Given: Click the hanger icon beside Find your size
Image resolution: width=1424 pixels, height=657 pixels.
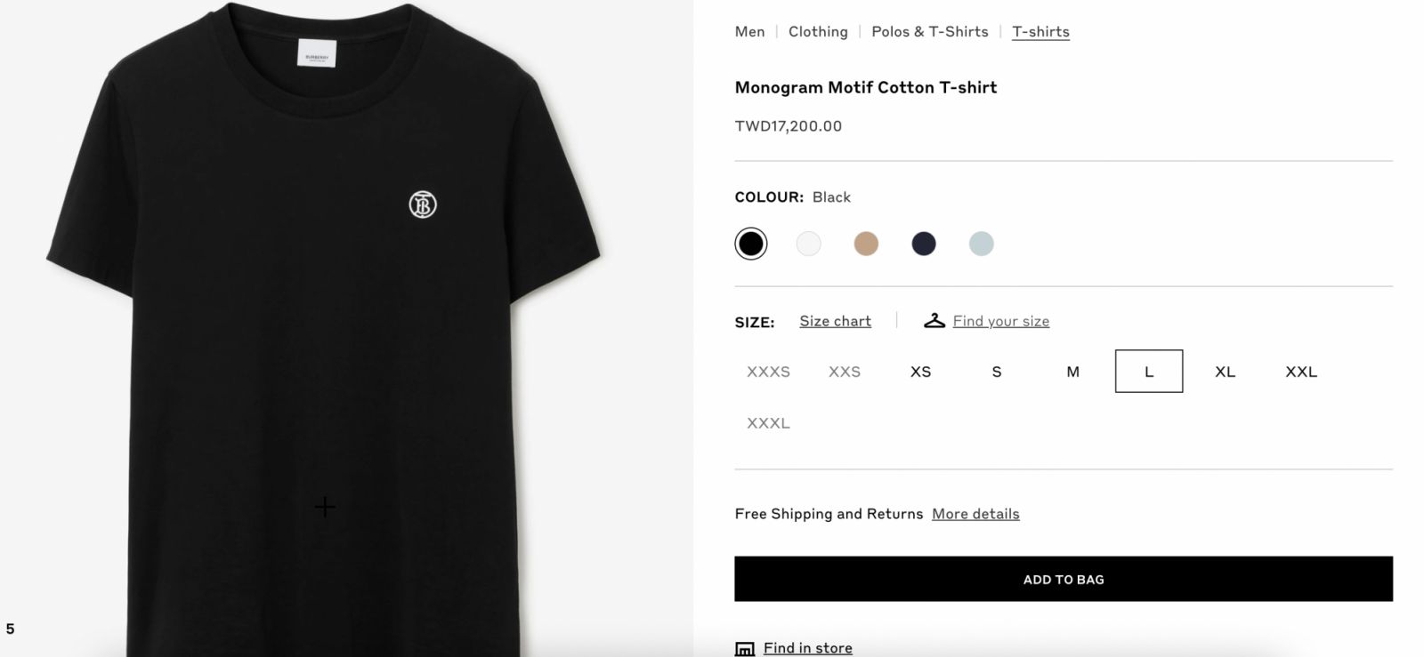Looking at the screenshot, I should (x=934, y=321).
